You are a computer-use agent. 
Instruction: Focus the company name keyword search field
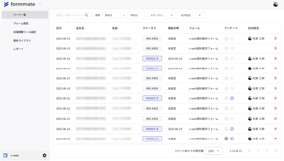coord(70,15)
